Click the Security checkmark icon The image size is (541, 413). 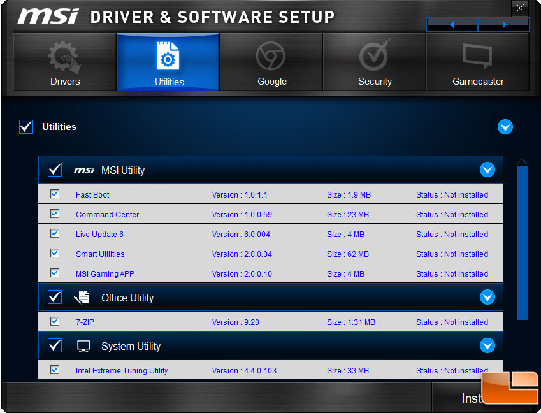pos(374,55)
